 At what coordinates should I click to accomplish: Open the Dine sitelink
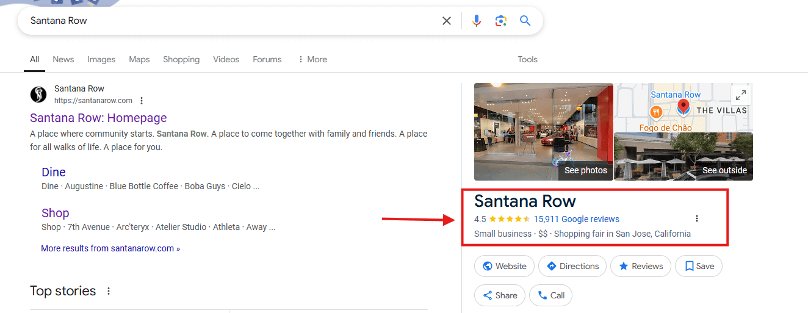pos(54,172)
